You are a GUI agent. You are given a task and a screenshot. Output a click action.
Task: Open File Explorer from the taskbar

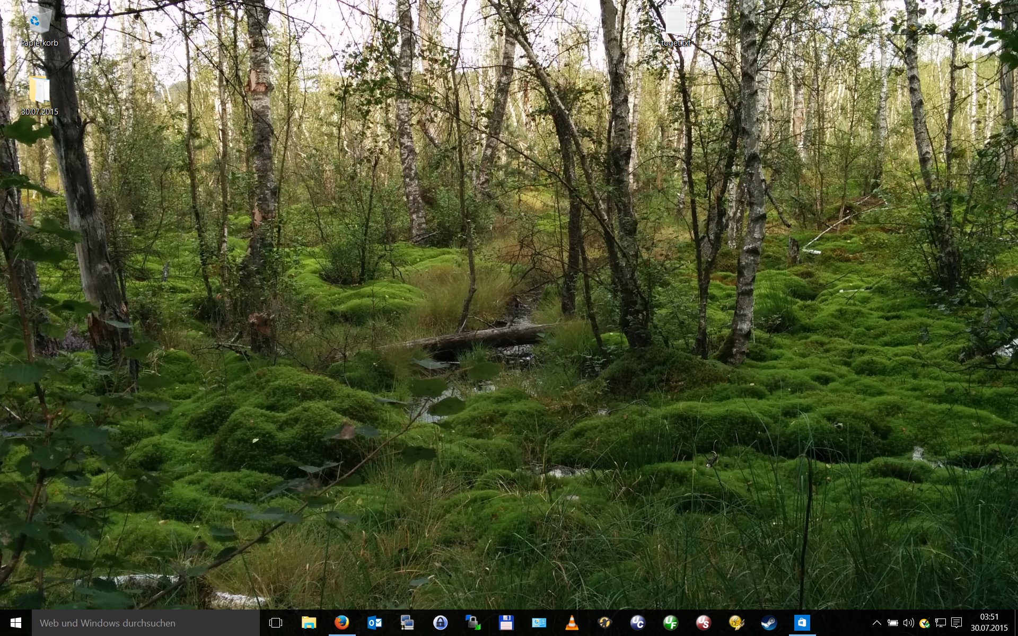[309, 623]
